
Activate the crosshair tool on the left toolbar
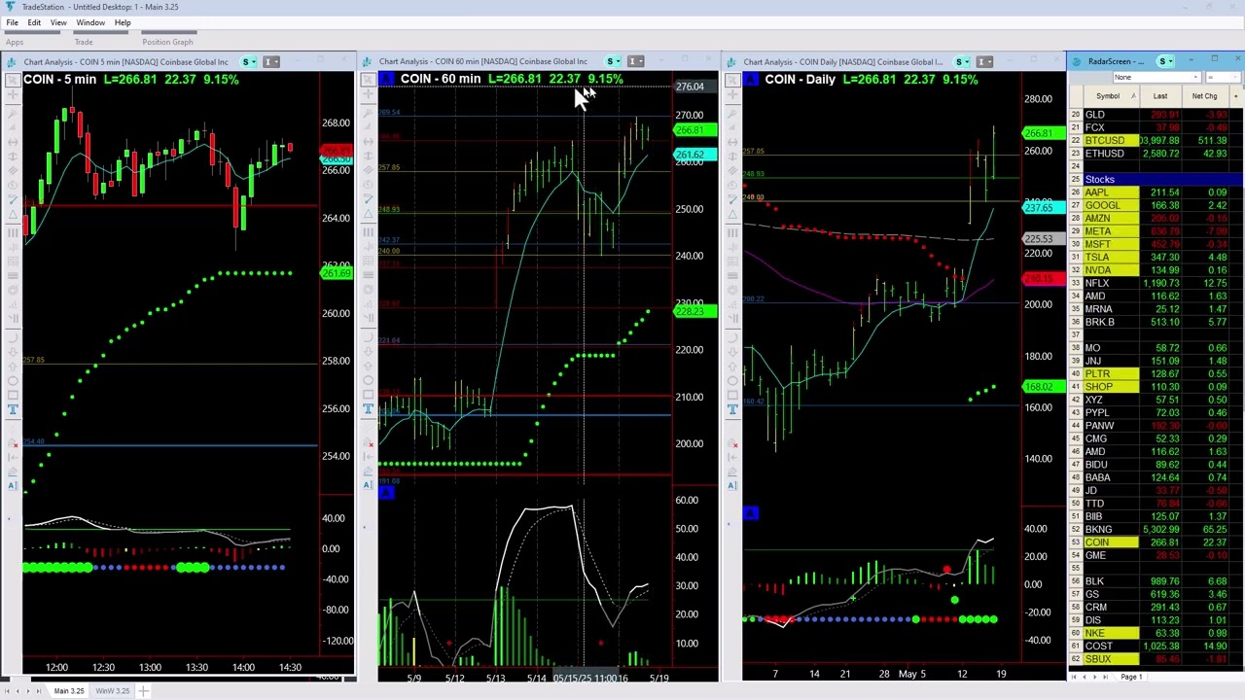[x=13, y=95]
